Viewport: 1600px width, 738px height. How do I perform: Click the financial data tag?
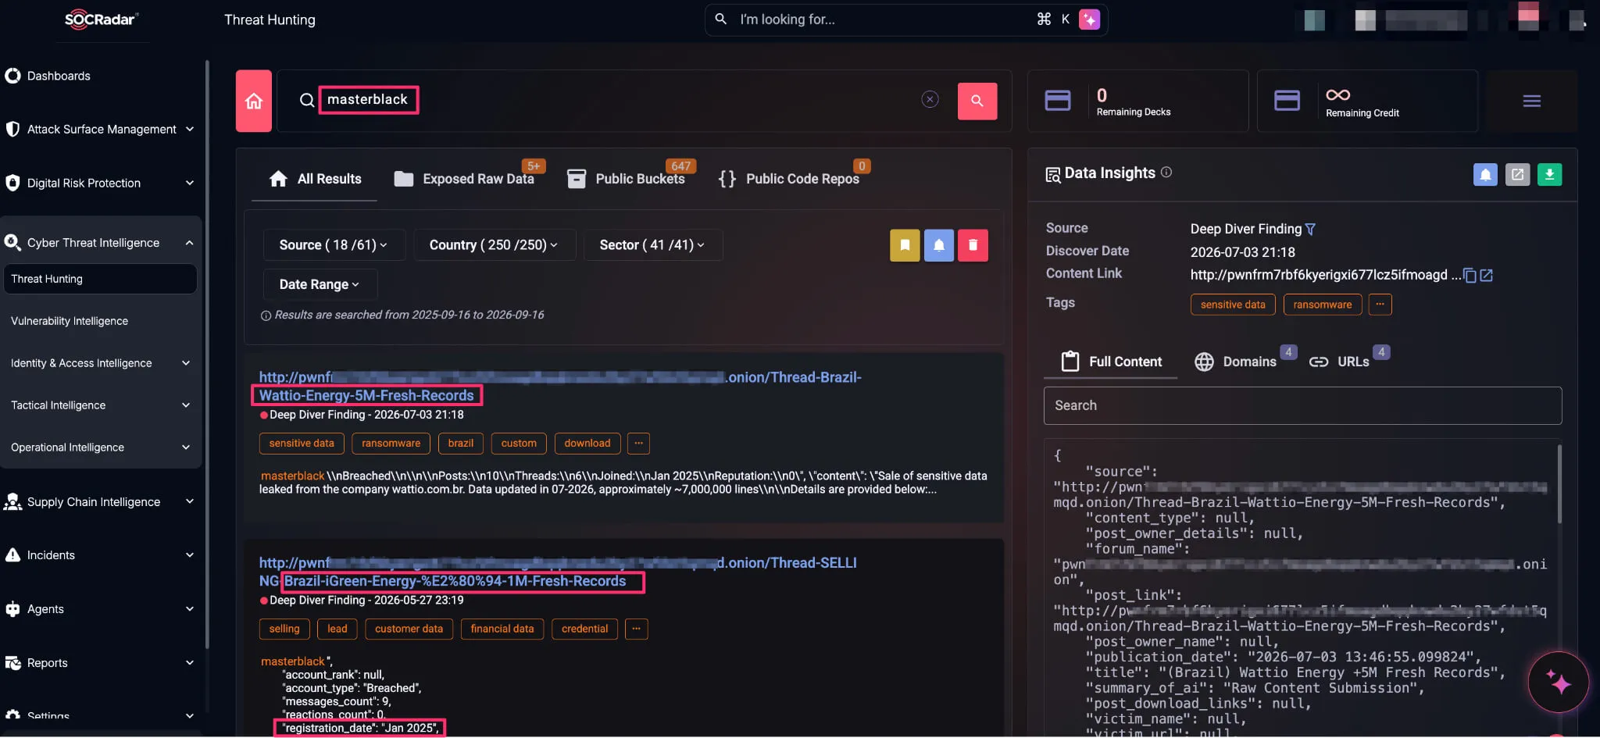pyautogui.click(x=502, y=629)
